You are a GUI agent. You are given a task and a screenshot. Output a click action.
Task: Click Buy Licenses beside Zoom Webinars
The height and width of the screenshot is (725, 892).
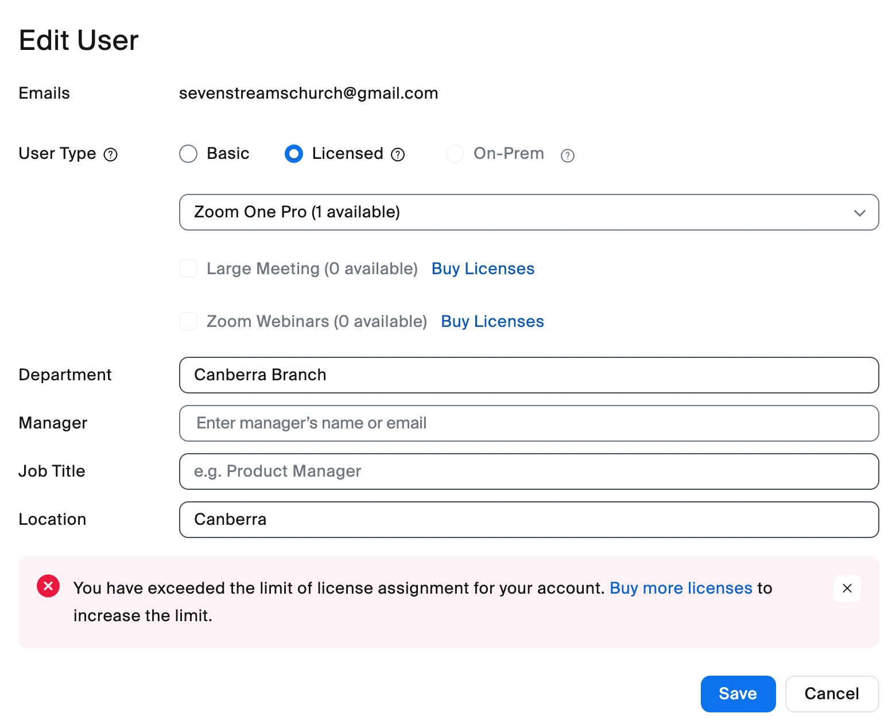492,321
